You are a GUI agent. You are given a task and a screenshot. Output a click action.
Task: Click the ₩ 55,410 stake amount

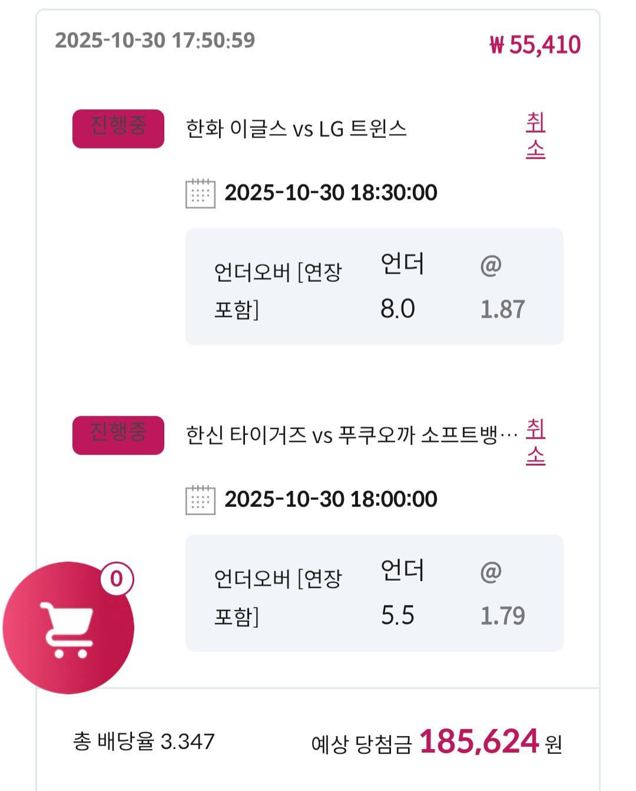click(535, 45)
